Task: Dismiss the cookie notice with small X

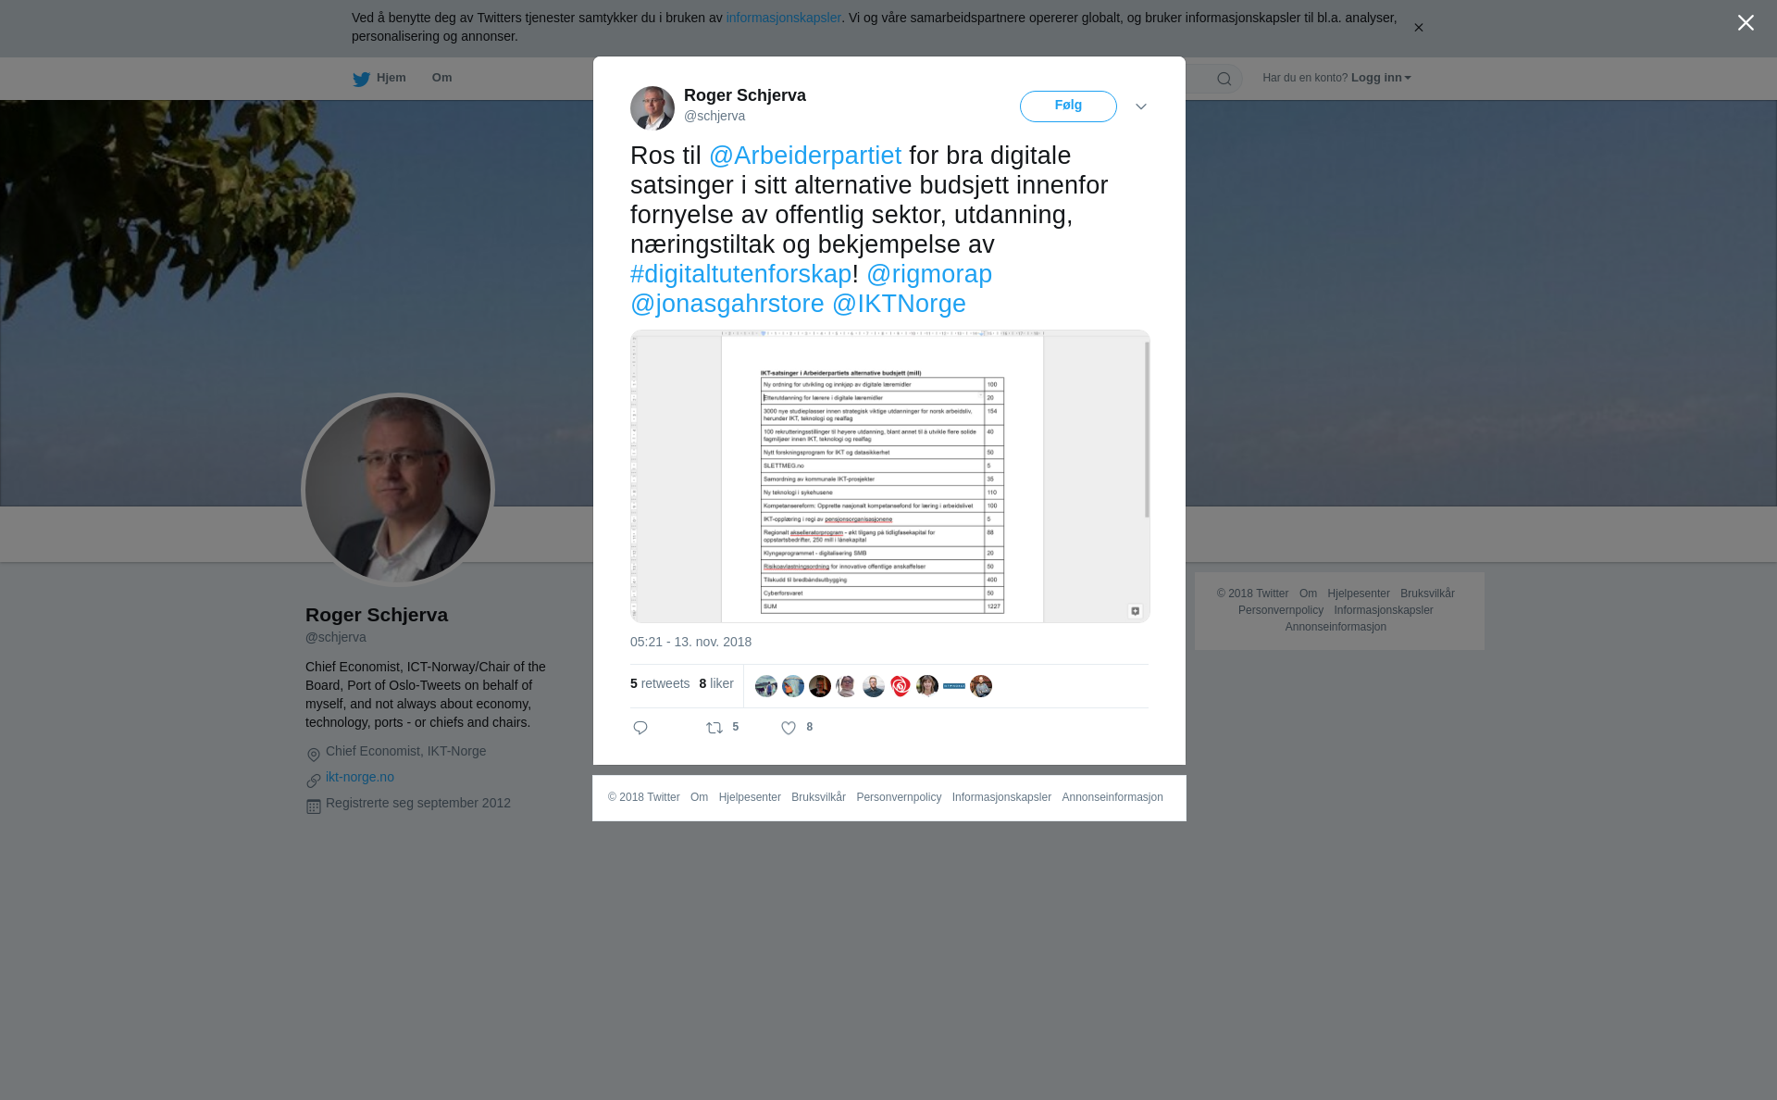Action: pos(1418,28)
